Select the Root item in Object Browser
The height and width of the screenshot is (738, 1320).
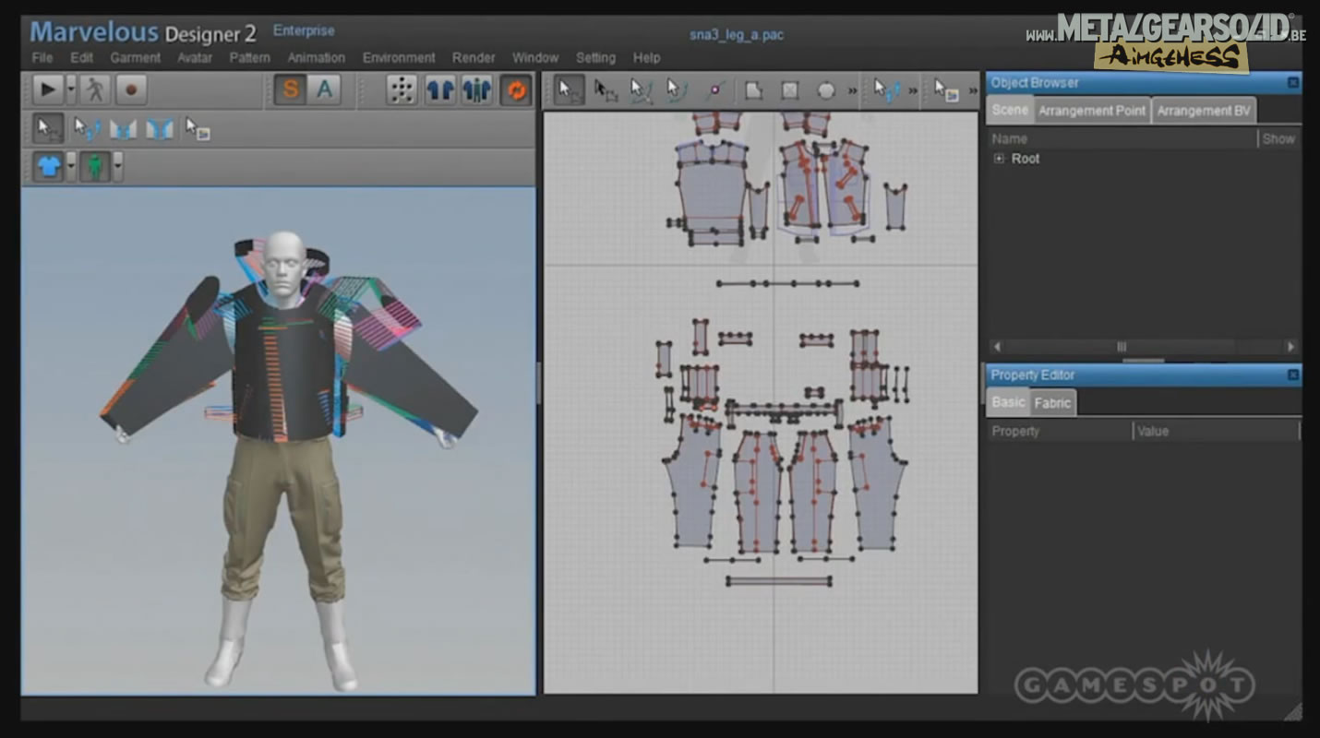click(1026, 159)
